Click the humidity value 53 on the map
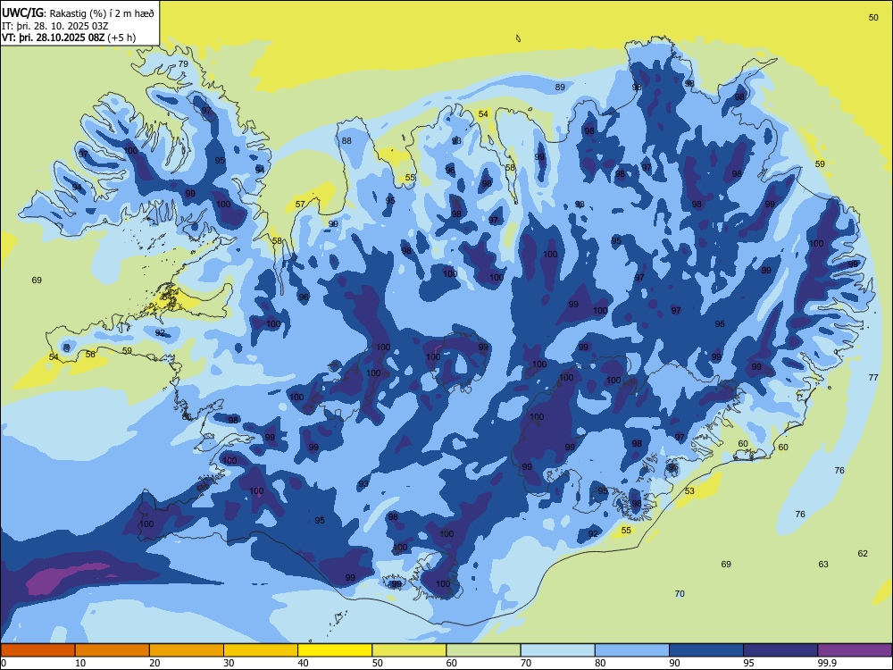893x670 pixels. click(689, 490)
